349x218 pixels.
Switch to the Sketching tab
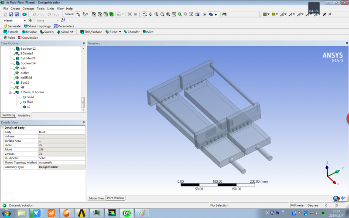tap(9, 115)
